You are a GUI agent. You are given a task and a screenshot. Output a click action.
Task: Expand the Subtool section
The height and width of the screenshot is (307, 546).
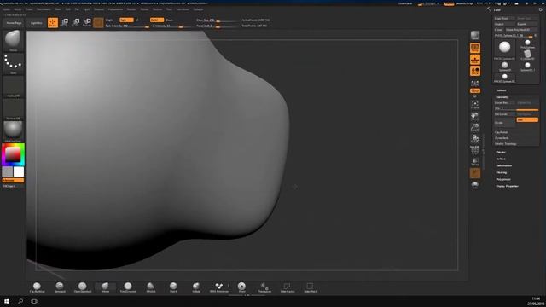pos(501,90)
